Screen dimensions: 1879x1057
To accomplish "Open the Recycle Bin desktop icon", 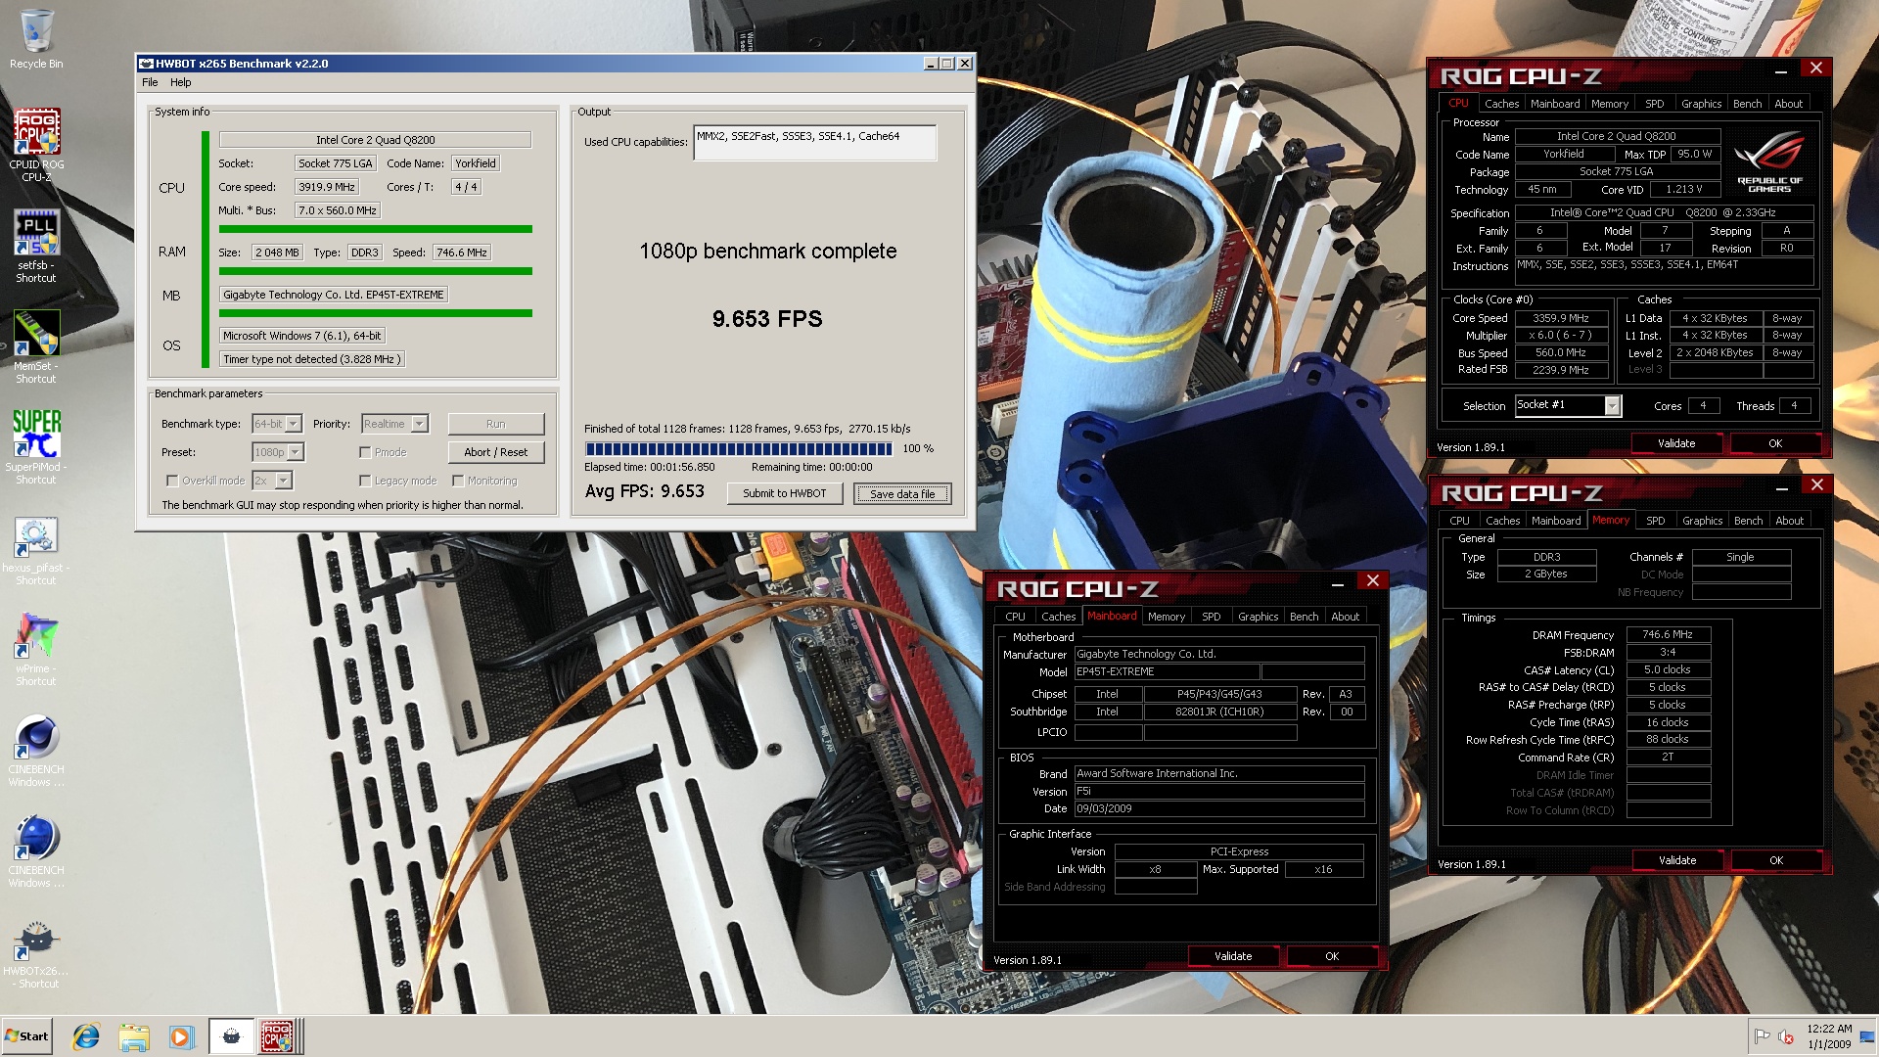I will coord(36,39).
